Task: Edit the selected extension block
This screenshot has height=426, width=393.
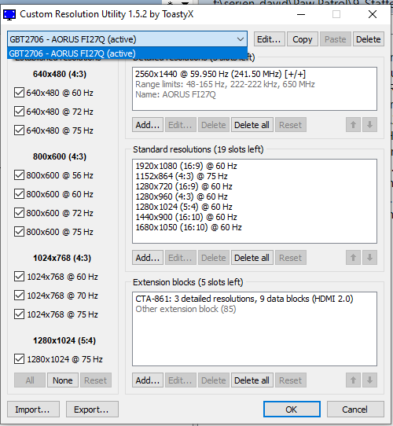Action: tap(181, 380)
